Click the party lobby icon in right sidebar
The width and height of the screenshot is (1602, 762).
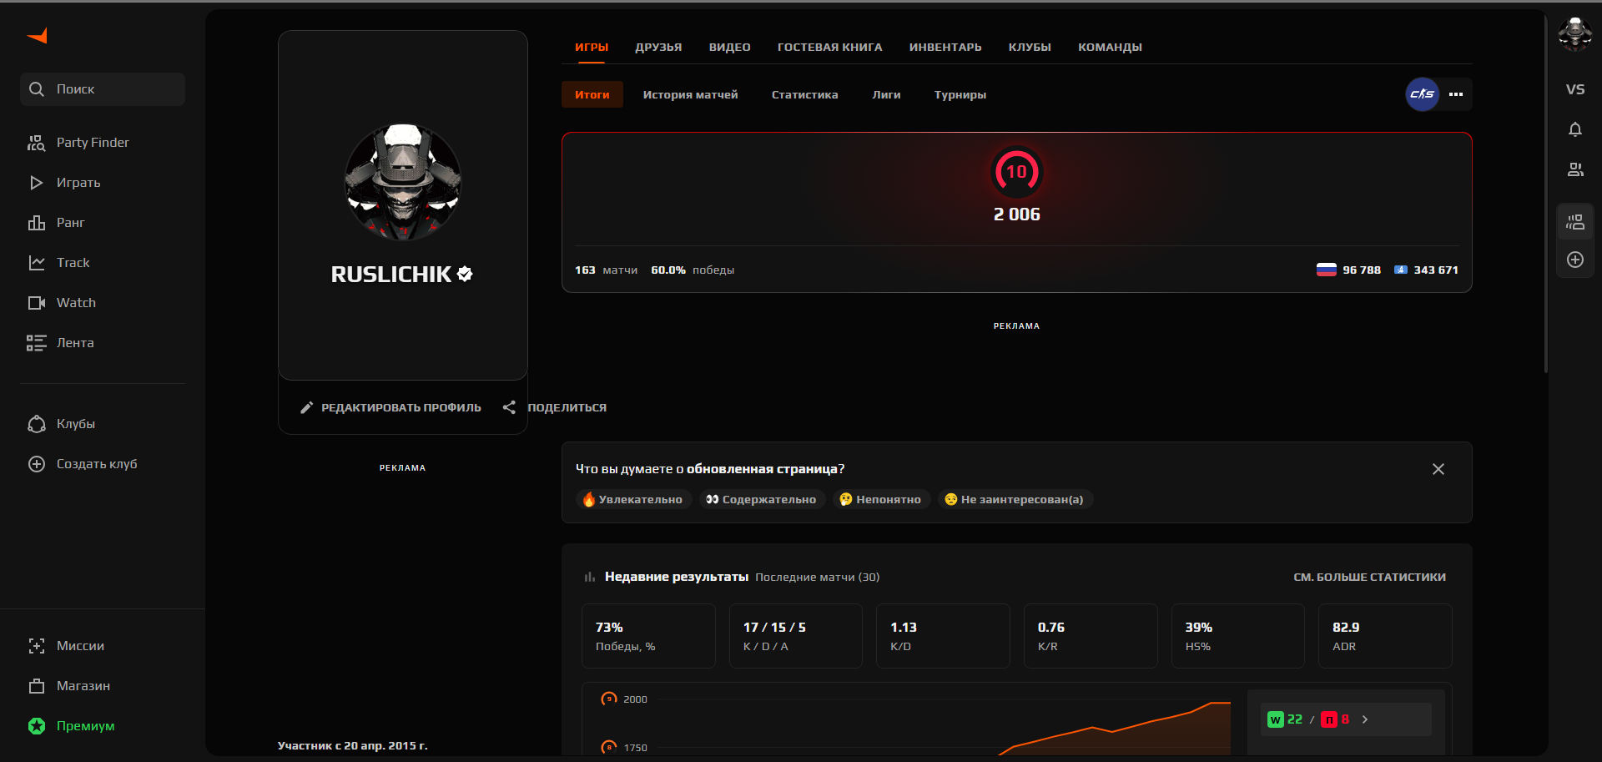[x=1575, y=222]
